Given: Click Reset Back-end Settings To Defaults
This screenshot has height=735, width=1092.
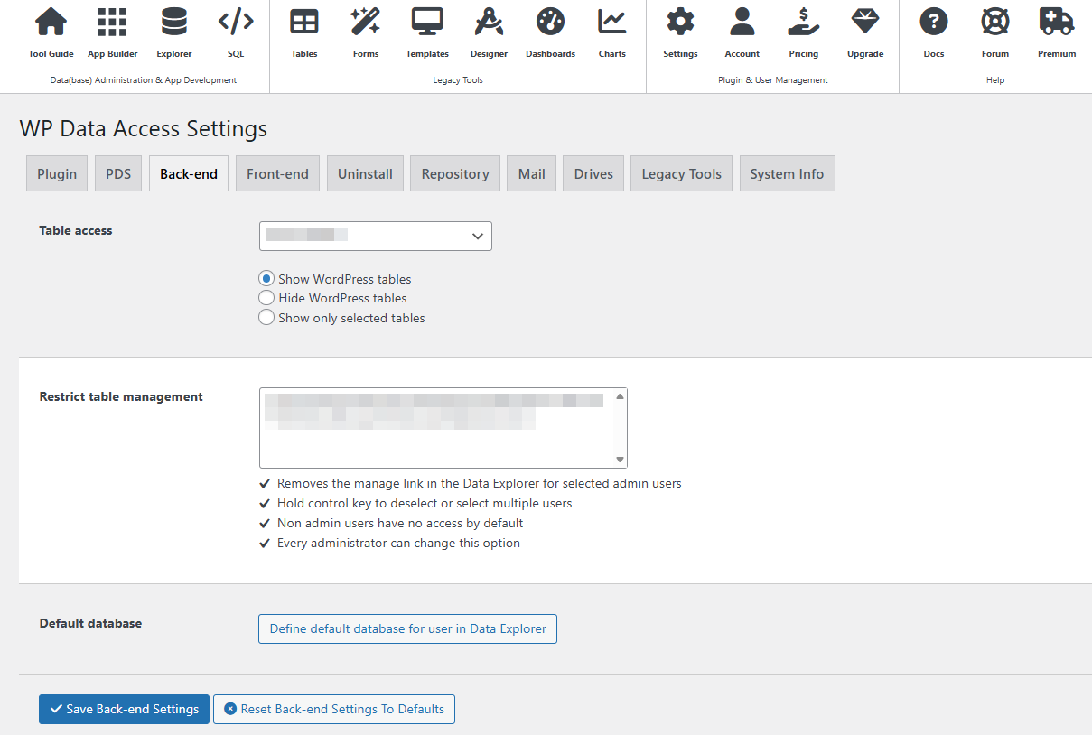Looking at the screenshot, I should 334,709.
